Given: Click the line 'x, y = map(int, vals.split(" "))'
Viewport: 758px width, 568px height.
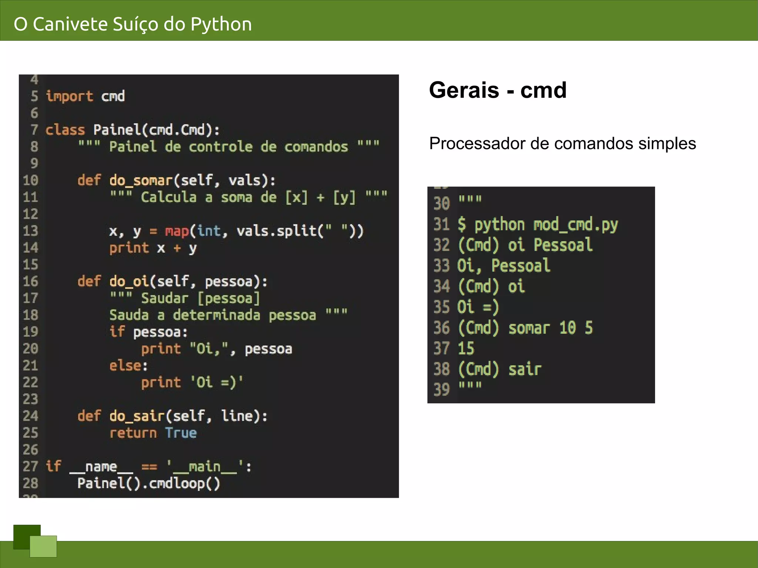Looking at the screenshot, I should coord(237,231).
